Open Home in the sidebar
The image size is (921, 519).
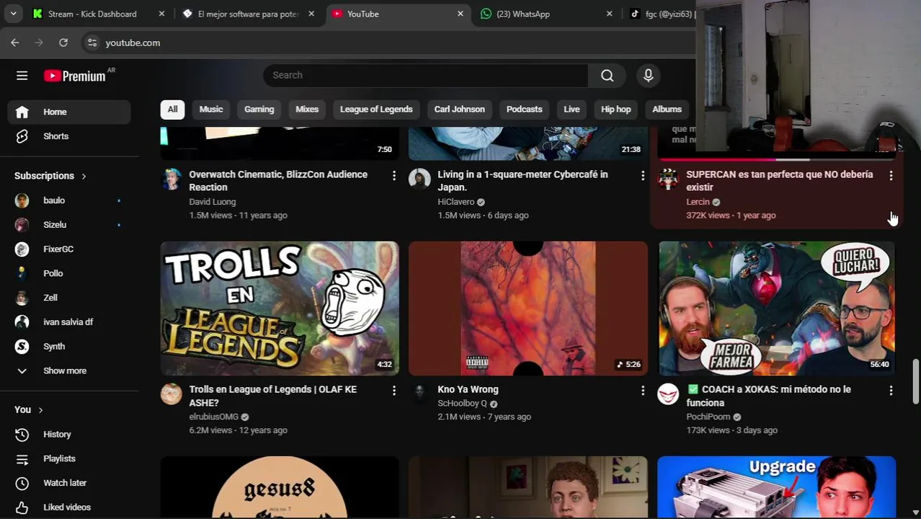[x=69, y=112]
